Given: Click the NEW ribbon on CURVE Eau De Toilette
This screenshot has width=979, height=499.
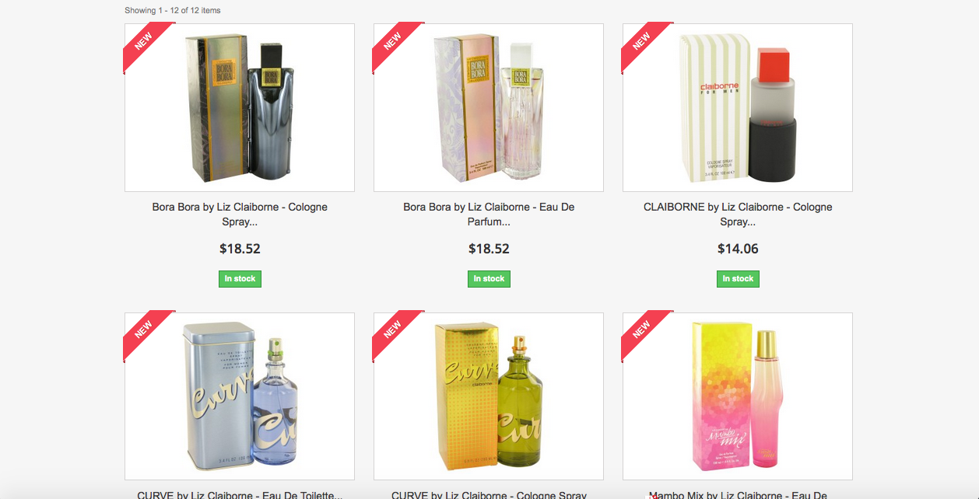Looking at the screenshot, I should point(145,330).
